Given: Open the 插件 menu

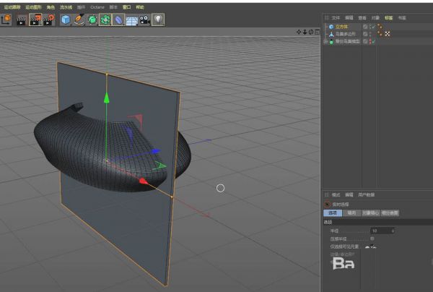Looking at the screenshot, I should tap(81, 7).
